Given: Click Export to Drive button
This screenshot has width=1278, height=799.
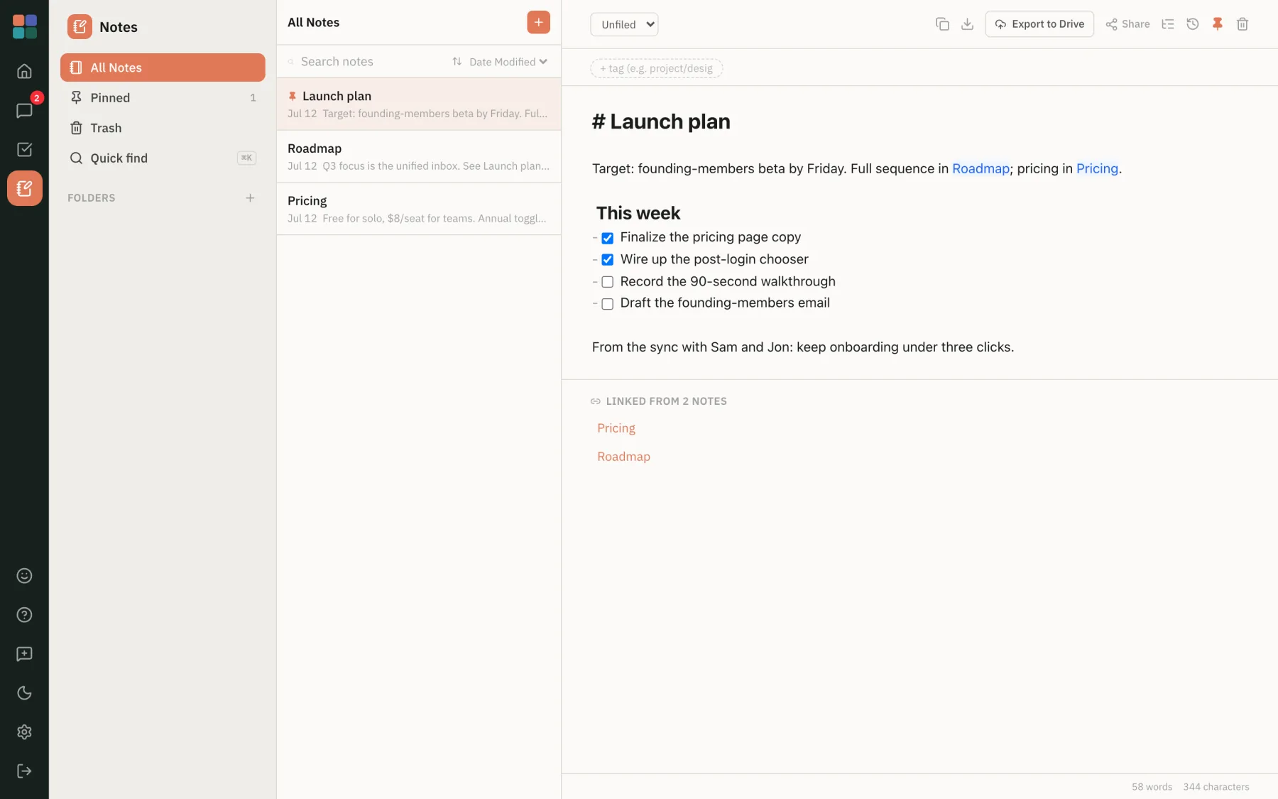Looking at the screenshot, I should coord(1039,24).
